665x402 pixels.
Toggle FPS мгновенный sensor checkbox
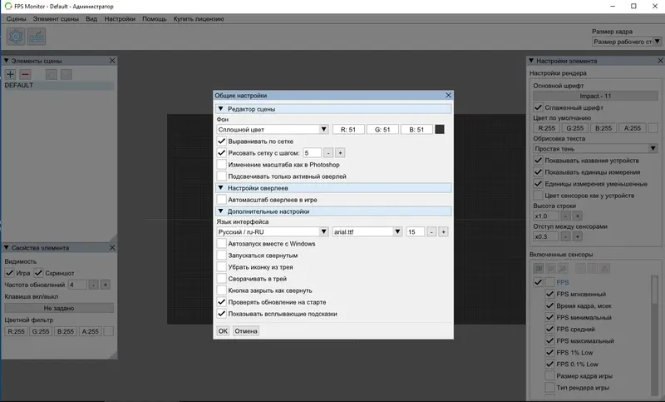pos(549,294)
